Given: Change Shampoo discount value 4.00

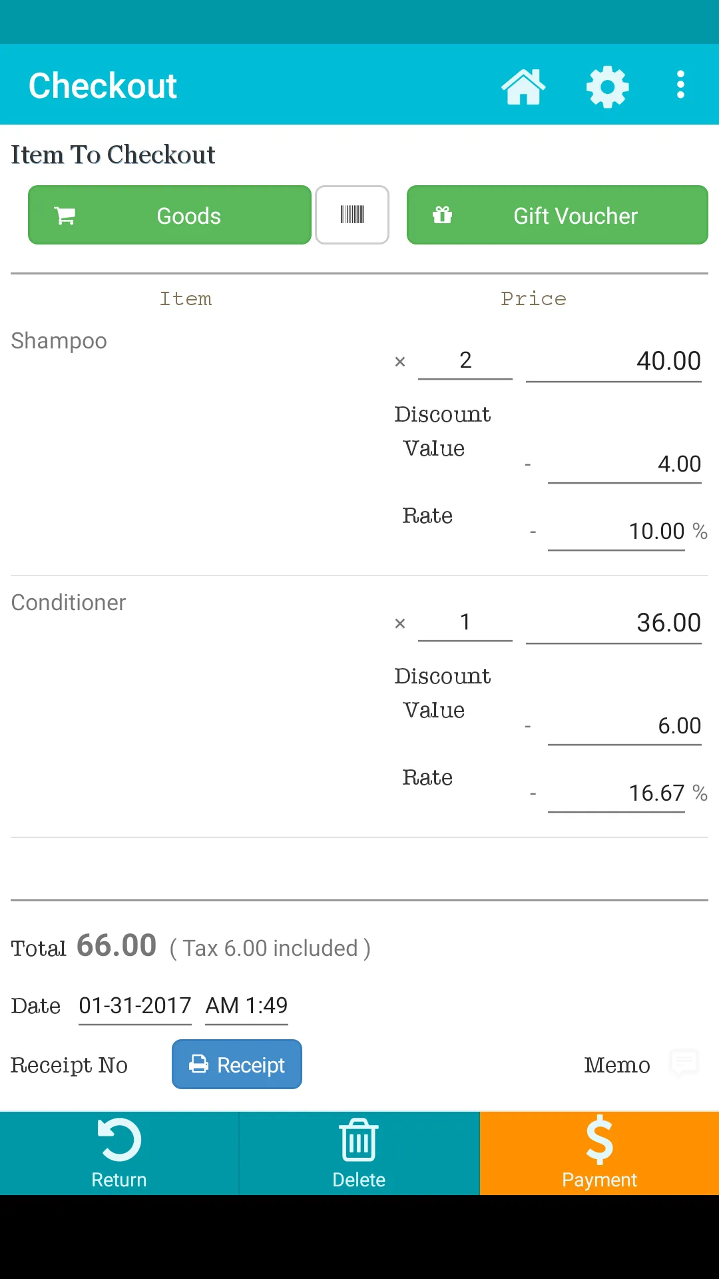Looking at the screenshot, I should pyautogui.click(x=624, y=464).
